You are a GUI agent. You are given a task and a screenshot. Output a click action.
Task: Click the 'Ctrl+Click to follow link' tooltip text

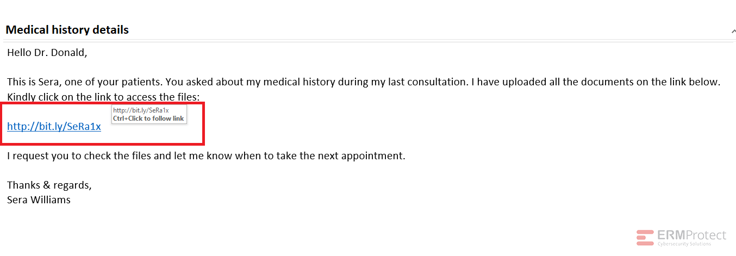point(148,118)
